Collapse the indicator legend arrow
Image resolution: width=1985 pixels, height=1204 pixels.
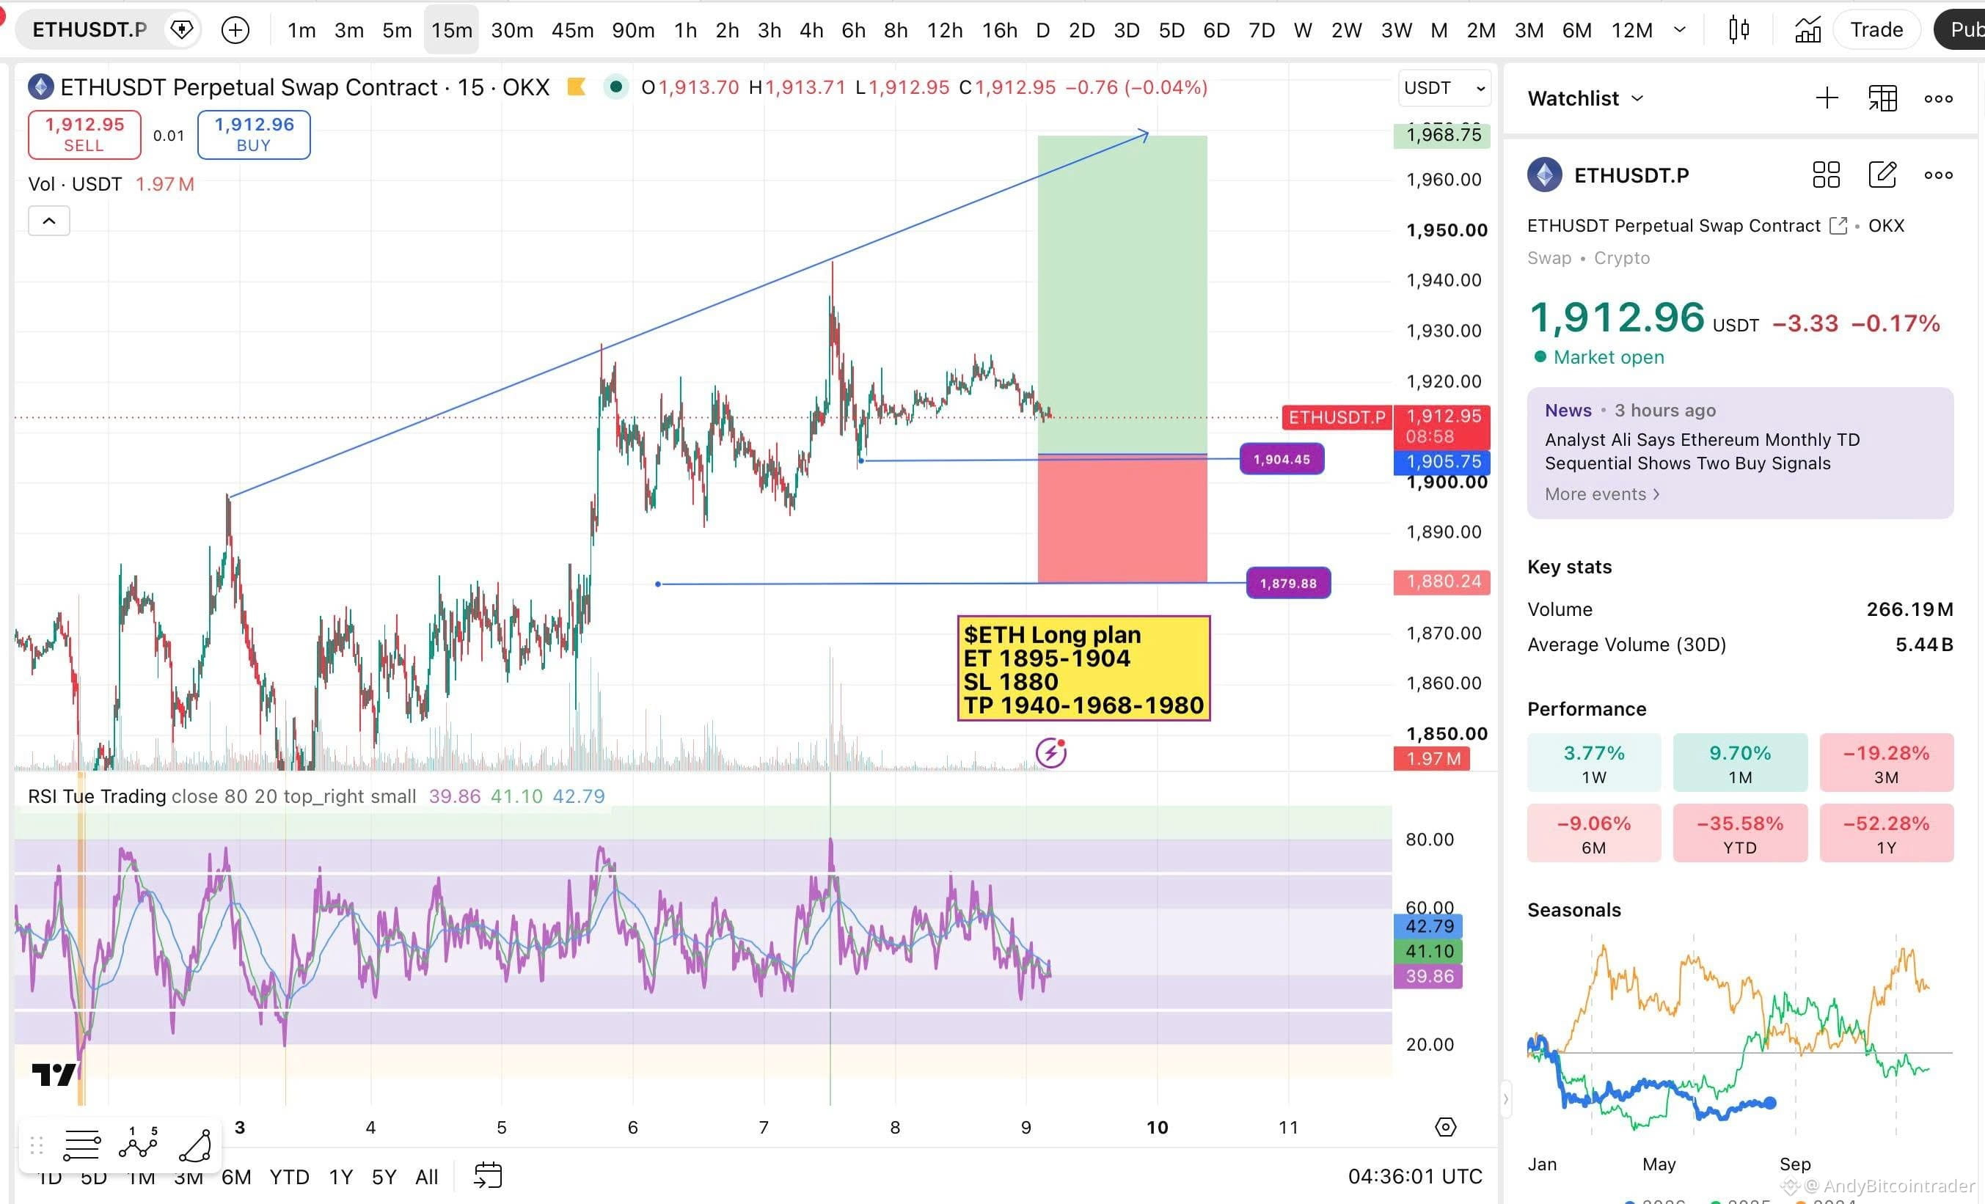click(x=49, y=221)
